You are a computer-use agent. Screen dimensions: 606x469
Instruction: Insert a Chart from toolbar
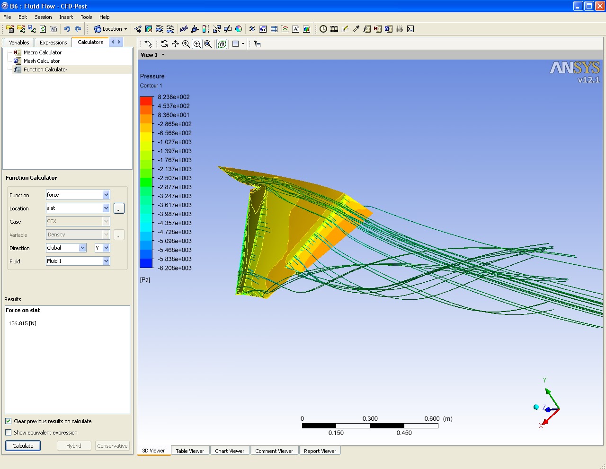click(285, 29)
